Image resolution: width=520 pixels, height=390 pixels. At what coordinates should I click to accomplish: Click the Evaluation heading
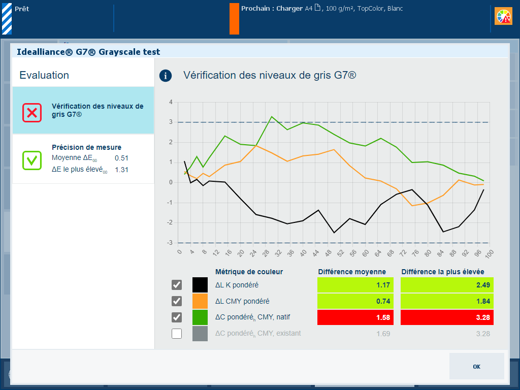pos(44,75)
